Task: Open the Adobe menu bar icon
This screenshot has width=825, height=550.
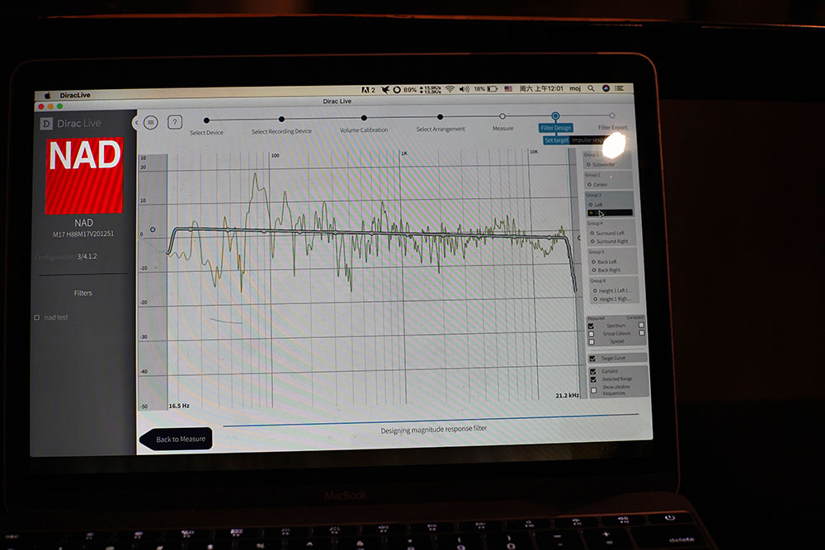Action: click(368, 90)
